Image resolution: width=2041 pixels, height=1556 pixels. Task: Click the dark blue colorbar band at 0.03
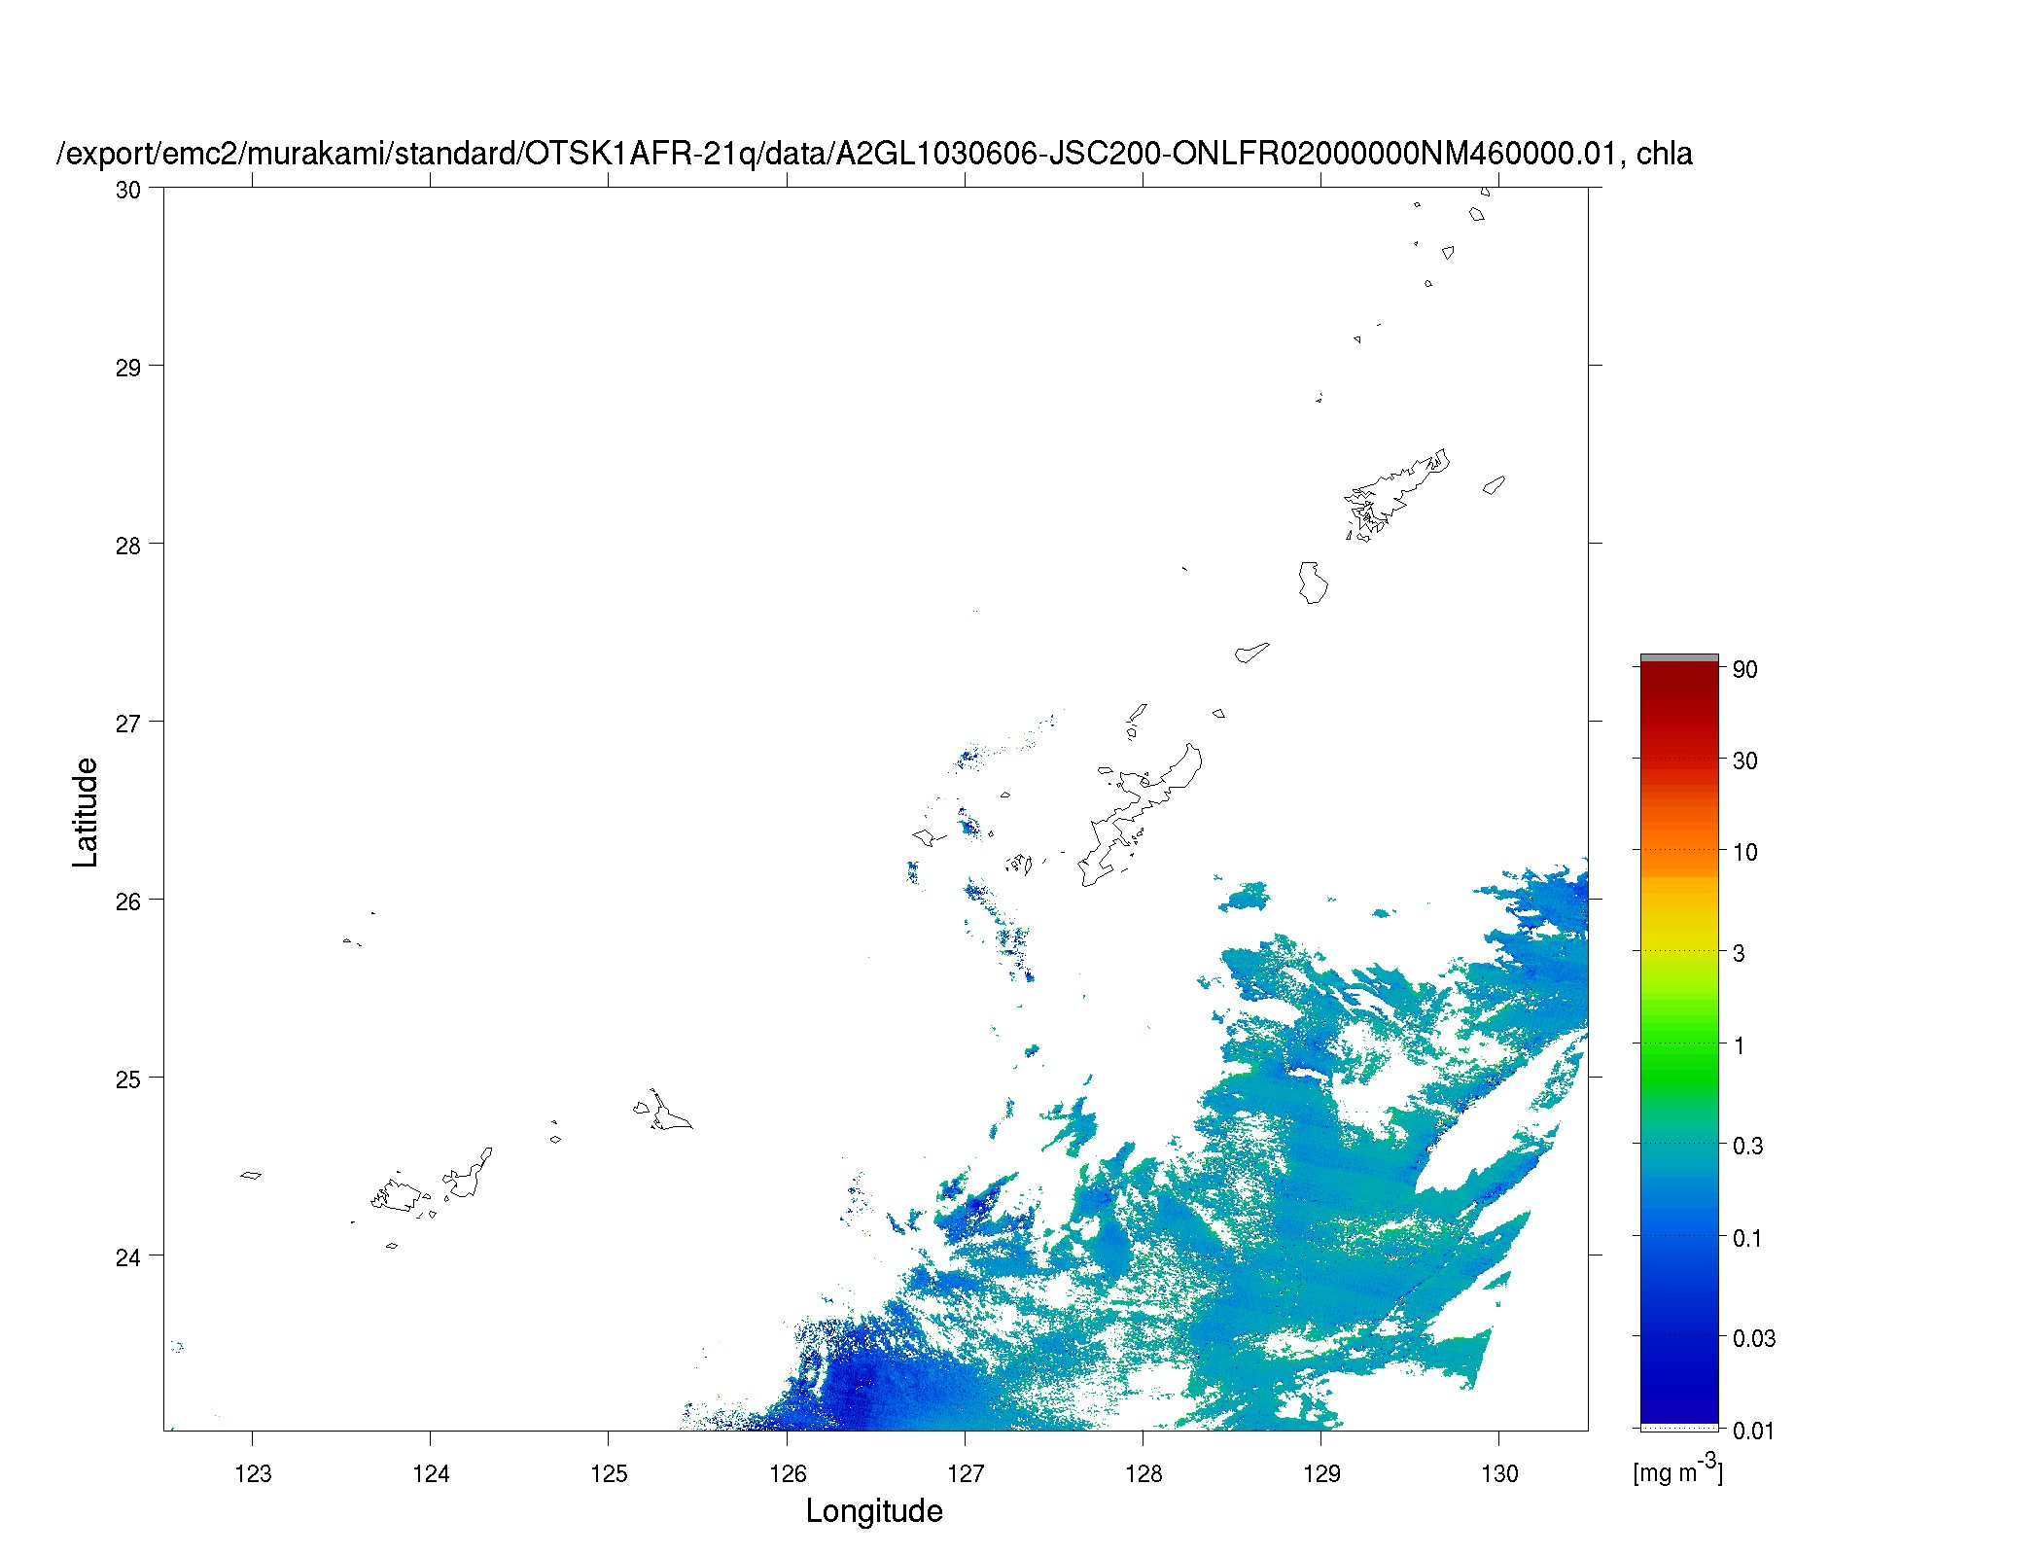[1679, 1338]
